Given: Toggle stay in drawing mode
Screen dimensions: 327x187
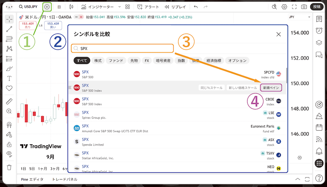Looking at the screenshot, I should [x=9, y=135].
